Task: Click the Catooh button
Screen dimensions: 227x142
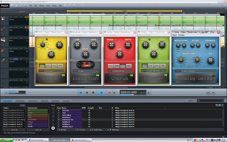Action: click(x=190, y=100)
